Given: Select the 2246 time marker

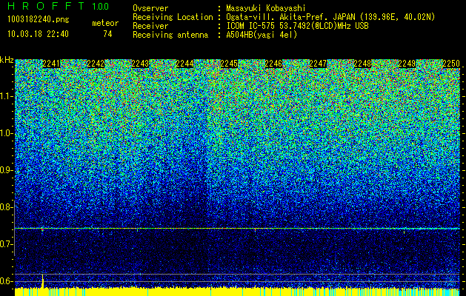Looking at the screenshot, I should click(x=273, y=64).
